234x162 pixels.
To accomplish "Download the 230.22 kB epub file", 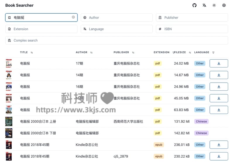I will click(x=219, y=156).
